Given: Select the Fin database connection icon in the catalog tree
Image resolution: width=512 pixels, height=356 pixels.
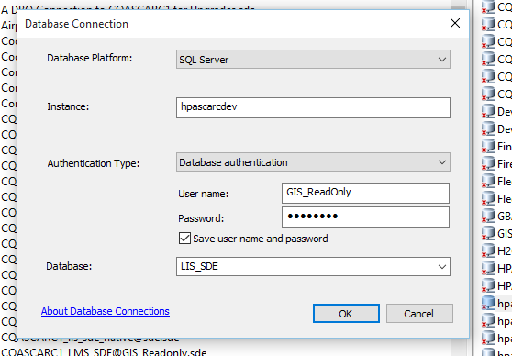Looking at the screenshot, I should click(x=488, y=146).
